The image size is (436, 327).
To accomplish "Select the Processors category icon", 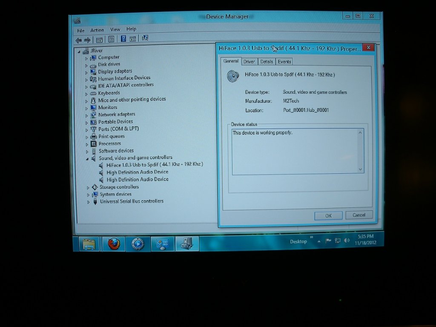I will pyautogui.click(x=94, y=144).
